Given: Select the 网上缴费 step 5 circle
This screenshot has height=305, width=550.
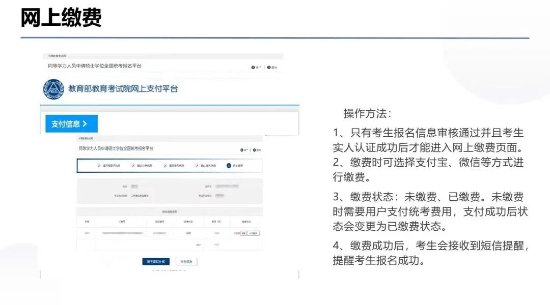Looking at the screenshot, I should pos(229,166).
